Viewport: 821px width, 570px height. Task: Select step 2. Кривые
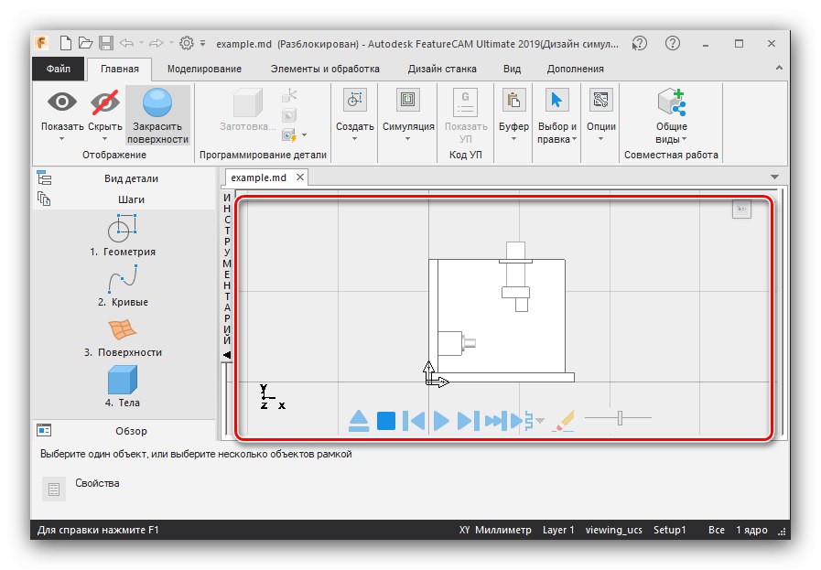(123, 285)
